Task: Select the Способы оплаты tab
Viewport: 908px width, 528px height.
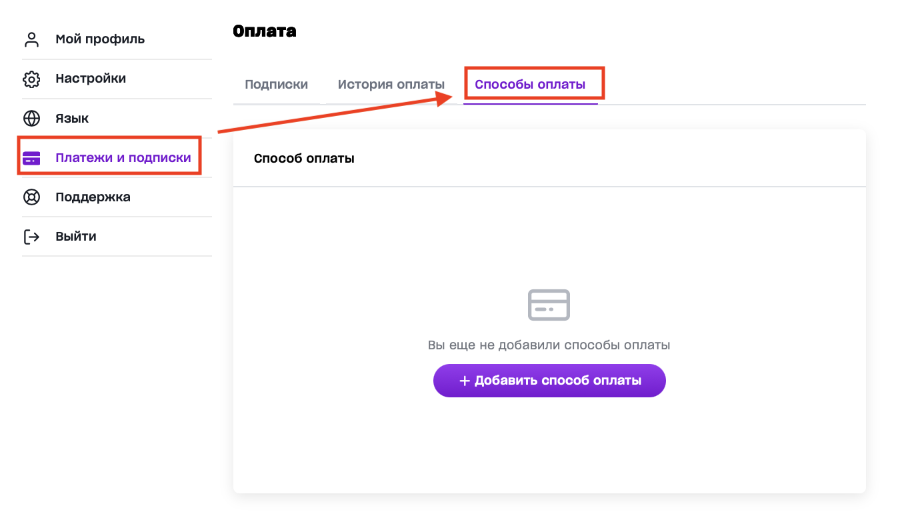Action: point(530,85)
